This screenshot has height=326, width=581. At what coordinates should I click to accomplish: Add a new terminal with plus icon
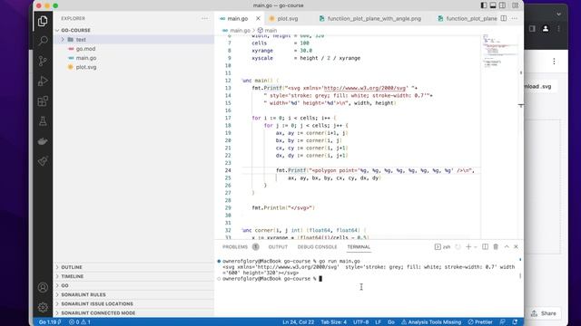468,247
